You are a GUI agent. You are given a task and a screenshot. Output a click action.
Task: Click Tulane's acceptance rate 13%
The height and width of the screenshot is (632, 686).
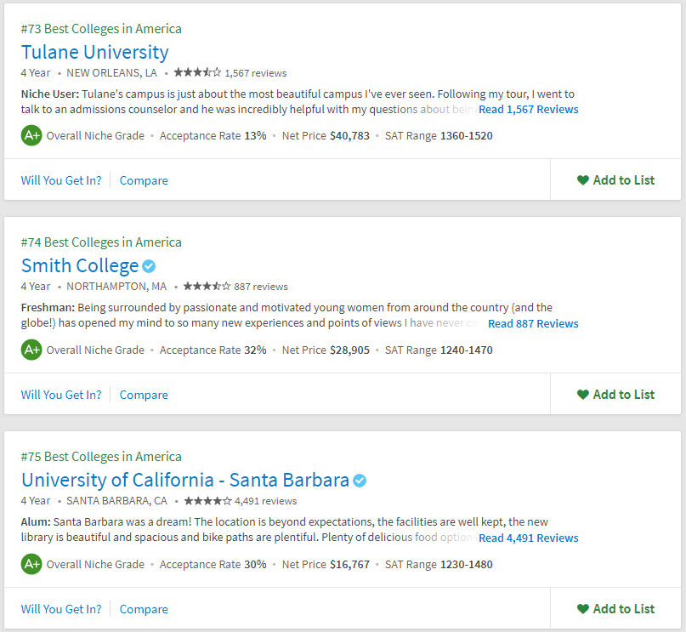(x=256, y=136)
